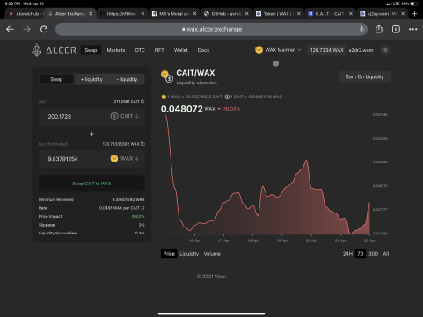Click the Earn On Liquidity button
Screen dimensions: 423x317
click(x=364, y=76)
